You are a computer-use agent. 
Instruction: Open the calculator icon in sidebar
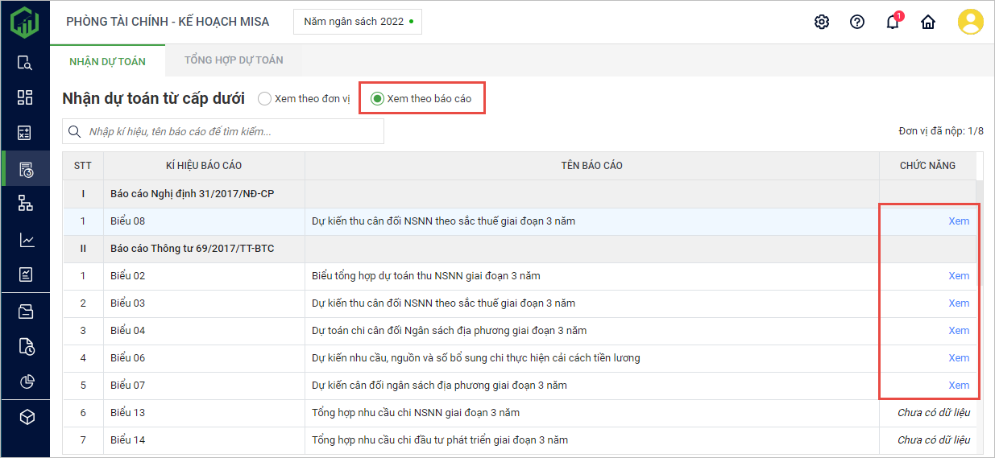click(25, 133)
